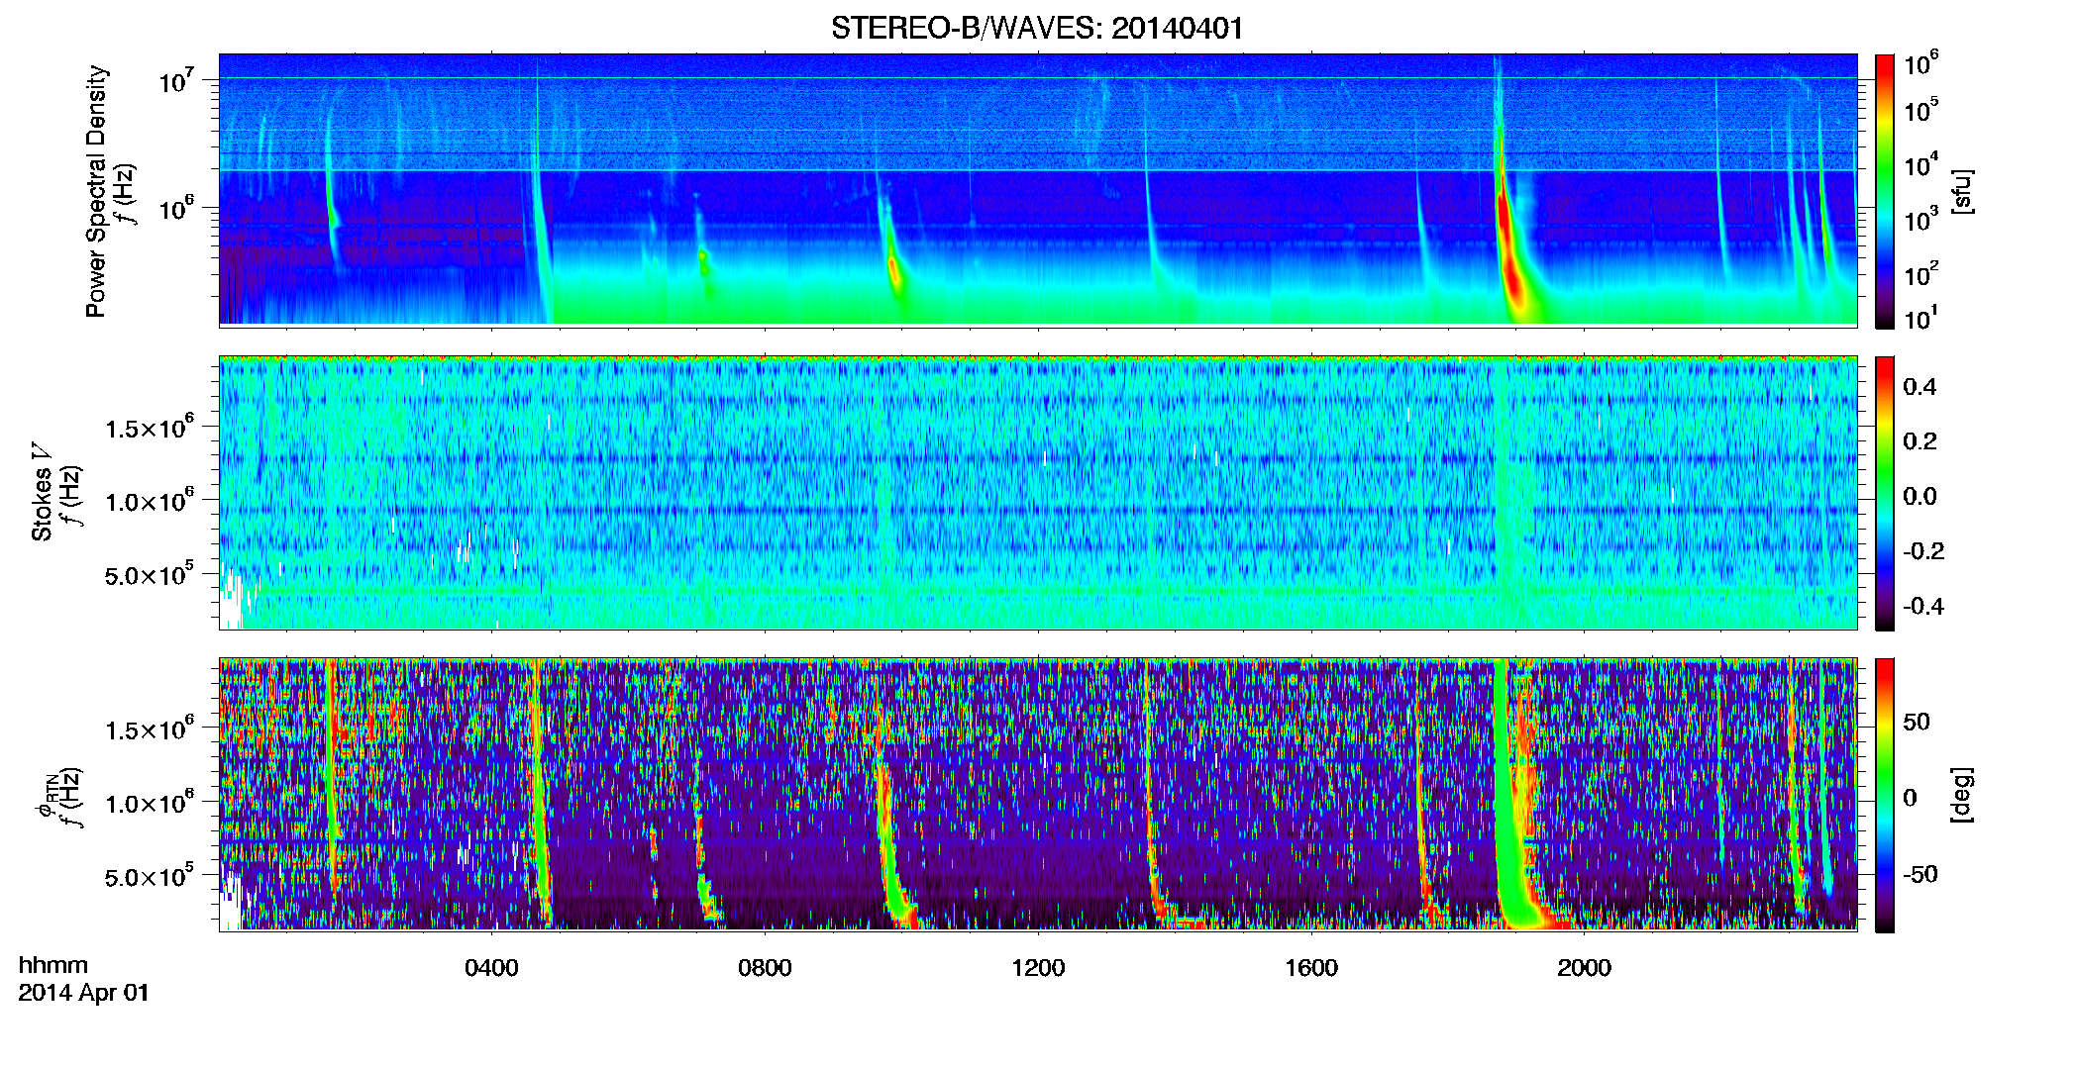The width and height of the screenshot is (2076, 1069).
Task: Click the 0.4 tick on Stokes V colorbar
Action: (1920, 387)
